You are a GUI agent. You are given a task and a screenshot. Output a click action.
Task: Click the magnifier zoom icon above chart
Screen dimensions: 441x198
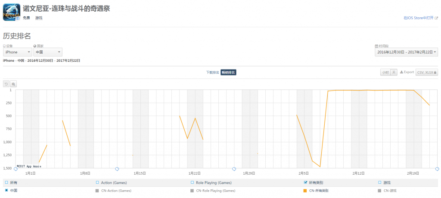pyautogui.click(x=13, y=84)
